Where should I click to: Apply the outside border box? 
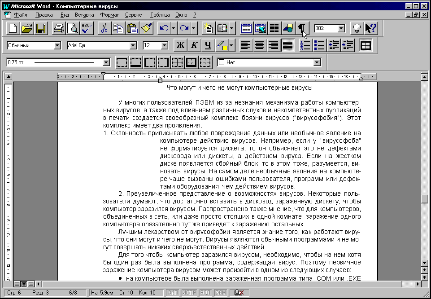click(192, 62)
